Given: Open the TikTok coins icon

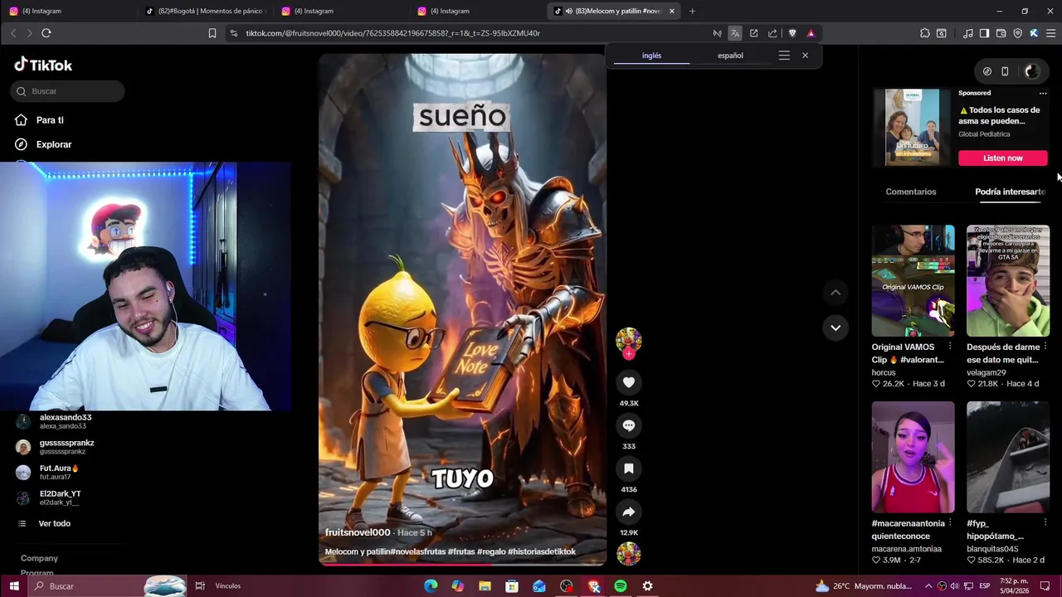Looking at the screenshot, I should click(x=986, y=71).
